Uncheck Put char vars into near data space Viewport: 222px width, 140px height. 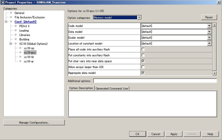coord(143,61)
